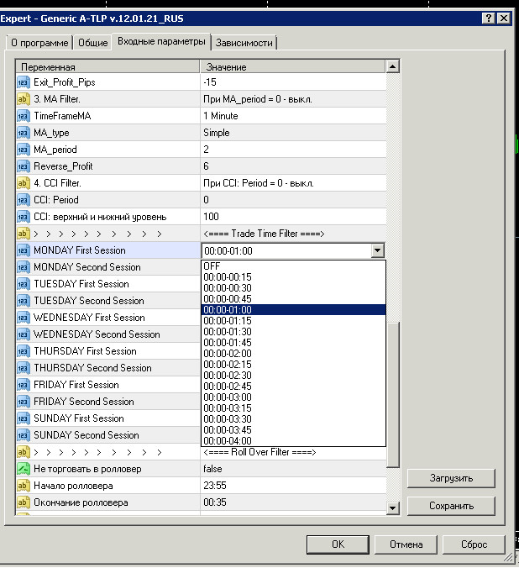Select the Входные параметры tab
Viewport: 519px width, 568px height.
point(161,41)
